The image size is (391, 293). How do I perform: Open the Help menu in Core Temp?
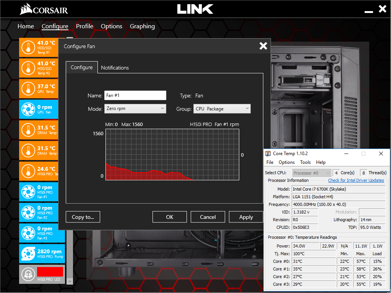point(321,162)
